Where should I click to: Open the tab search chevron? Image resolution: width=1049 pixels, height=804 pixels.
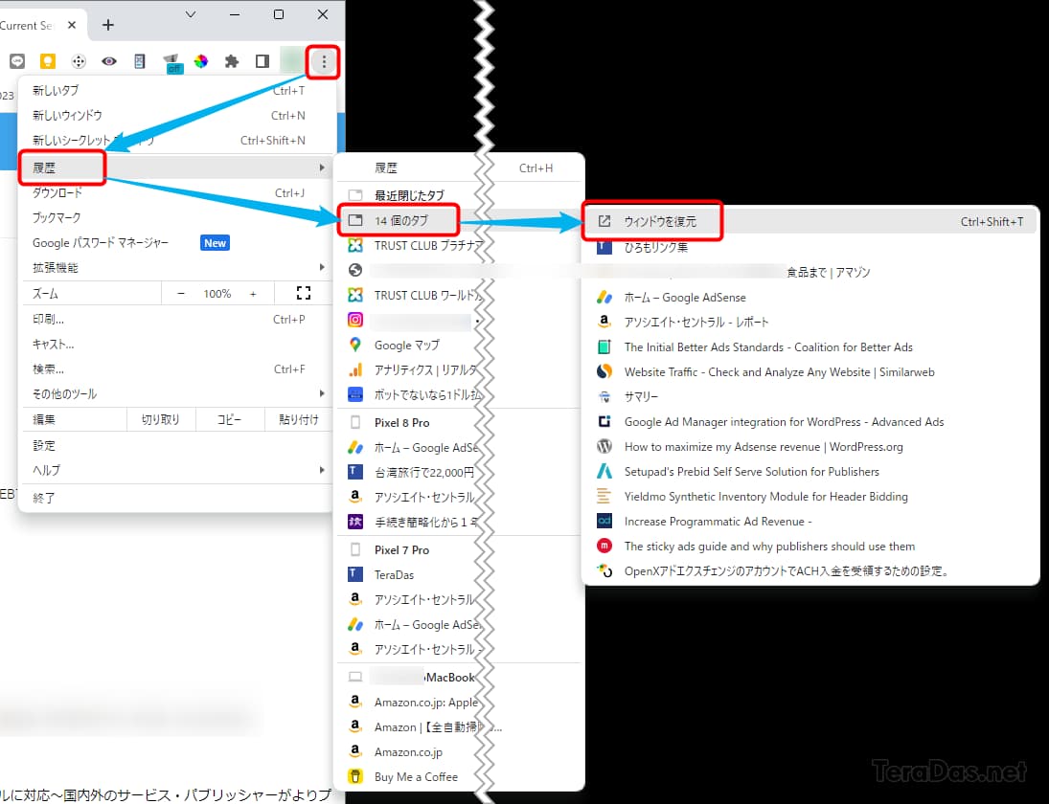191,14
